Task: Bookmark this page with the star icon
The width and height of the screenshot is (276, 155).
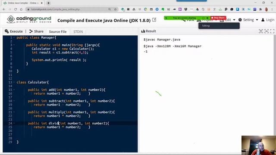Action: 115,9
